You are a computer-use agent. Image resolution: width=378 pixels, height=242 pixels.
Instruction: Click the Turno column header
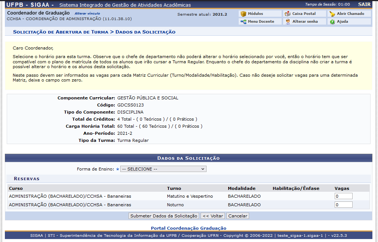tap(174, 188)
